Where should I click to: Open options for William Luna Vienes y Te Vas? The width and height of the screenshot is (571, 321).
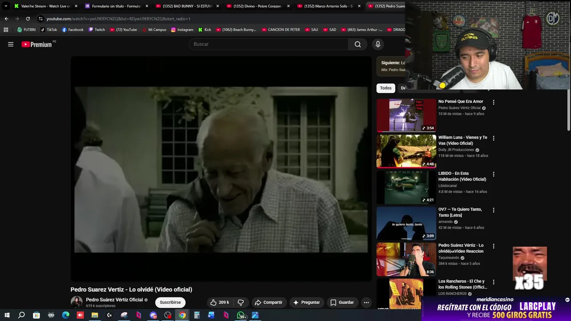(x=493, y=138)
